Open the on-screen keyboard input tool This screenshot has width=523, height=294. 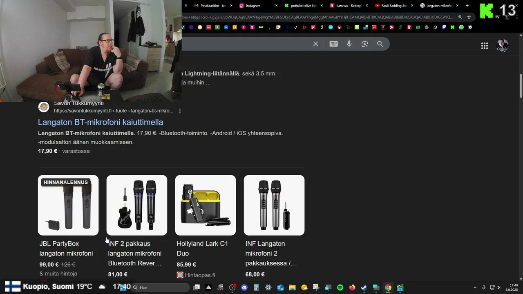pyautogui.click(x=334, y=44)
